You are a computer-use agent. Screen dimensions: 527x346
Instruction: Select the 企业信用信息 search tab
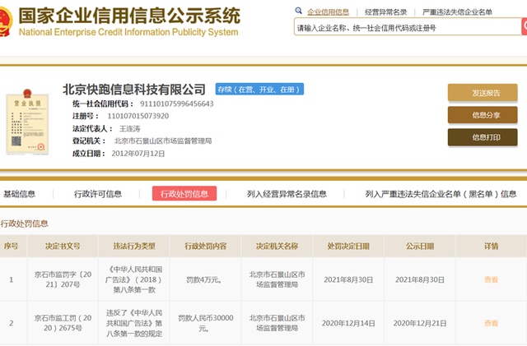coord(328,12)
